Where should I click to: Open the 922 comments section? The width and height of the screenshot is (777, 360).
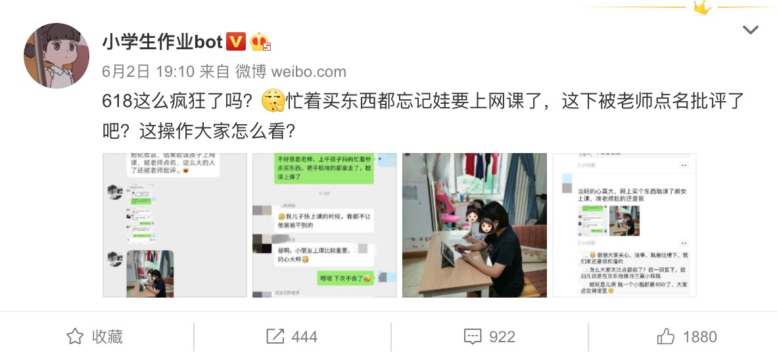490,337
